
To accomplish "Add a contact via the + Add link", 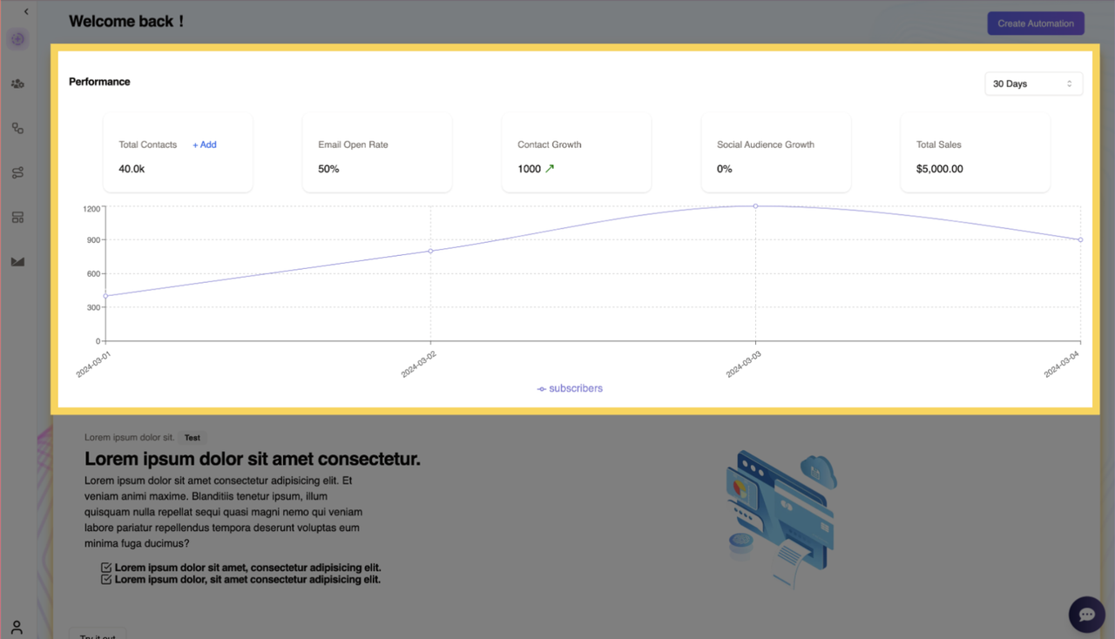I will pyautogui.click(x=204, y=145).
